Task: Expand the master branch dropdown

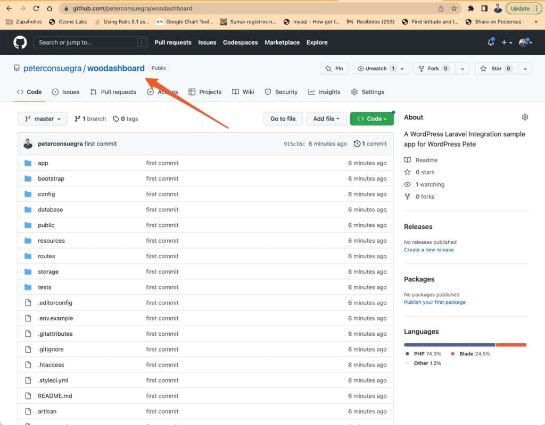Action: (43, 119)
